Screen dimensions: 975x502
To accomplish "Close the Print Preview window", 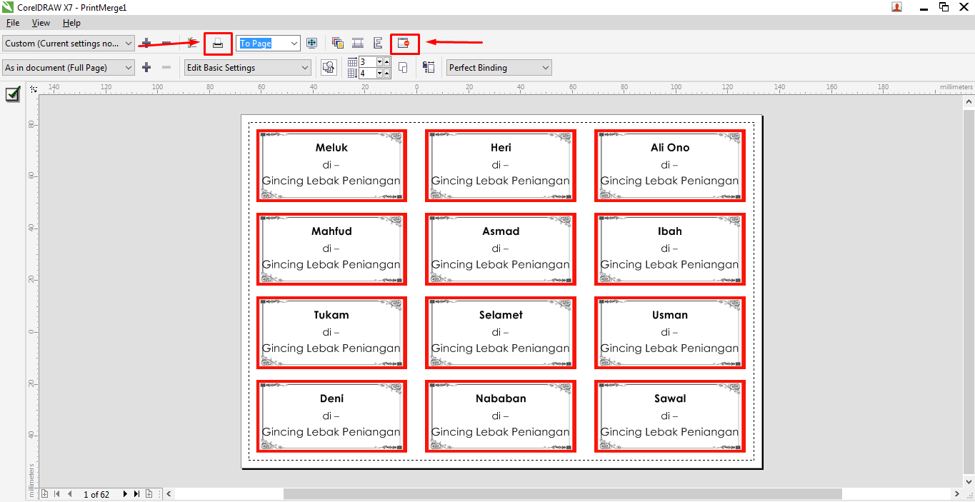I will coord(404,43).
